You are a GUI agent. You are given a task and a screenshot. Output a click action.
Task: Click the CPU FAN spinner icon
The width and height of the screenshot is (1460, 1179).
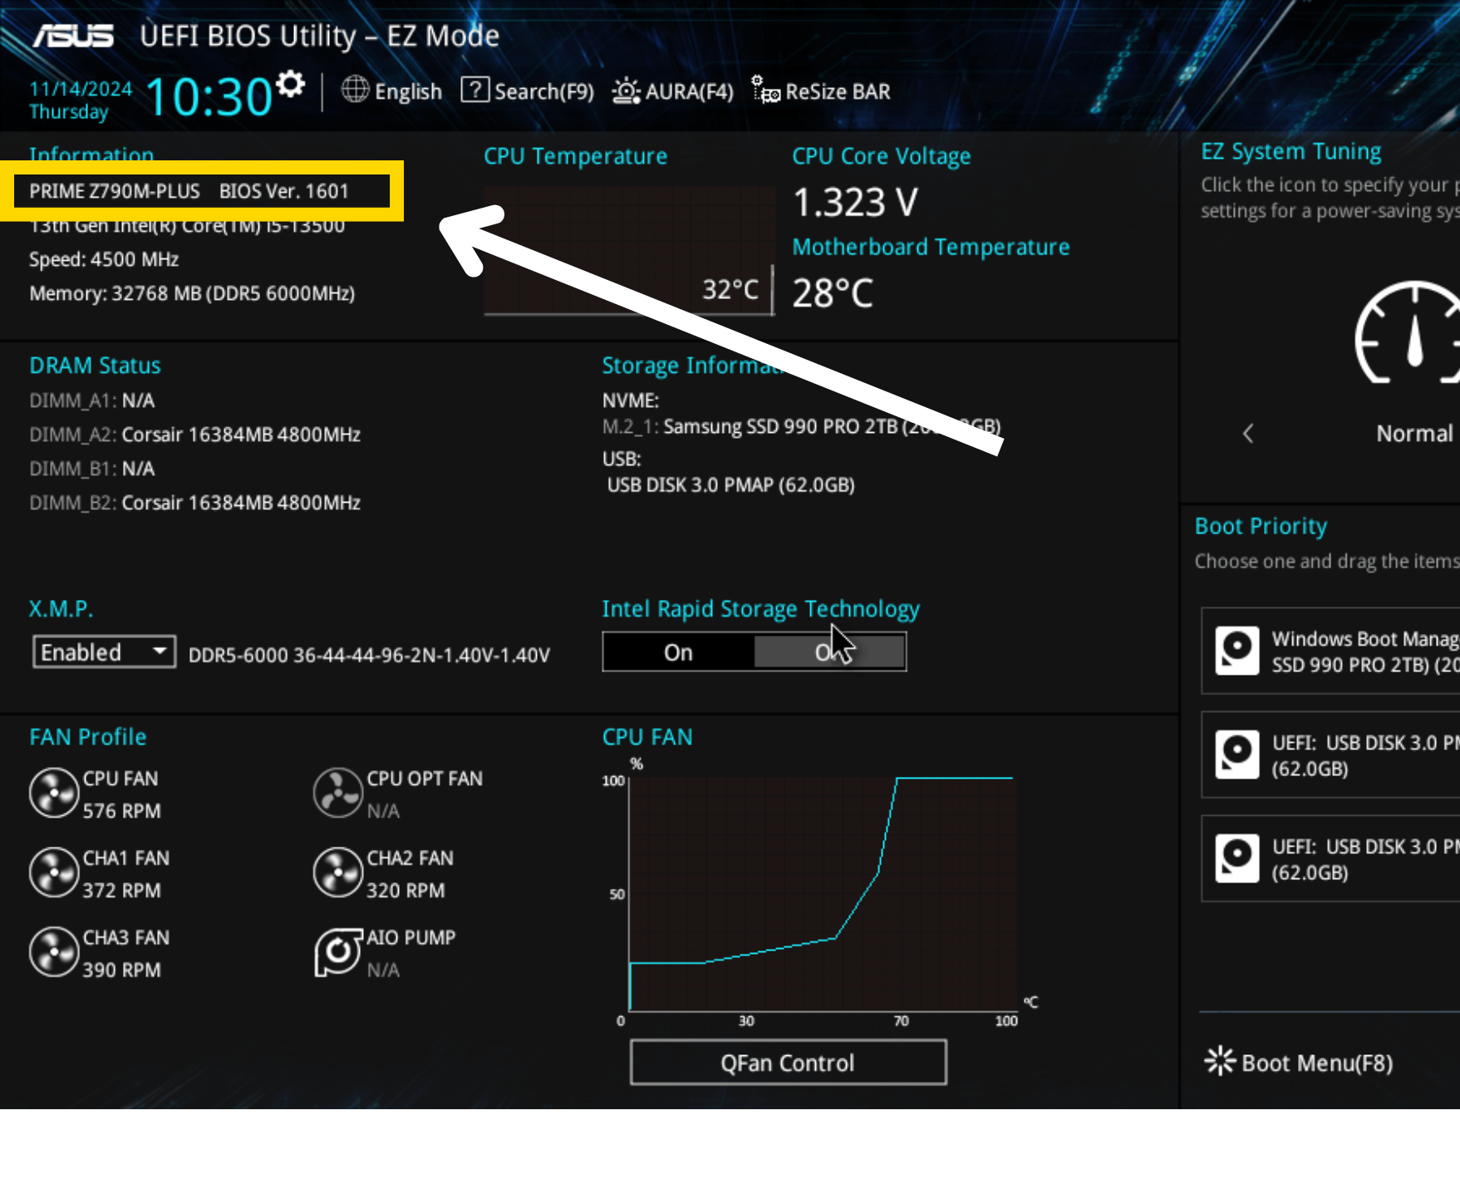click(54, 793)
